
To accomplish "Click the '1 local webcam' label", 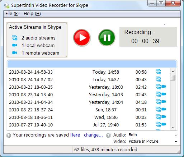I will click(x=38, y=45).
